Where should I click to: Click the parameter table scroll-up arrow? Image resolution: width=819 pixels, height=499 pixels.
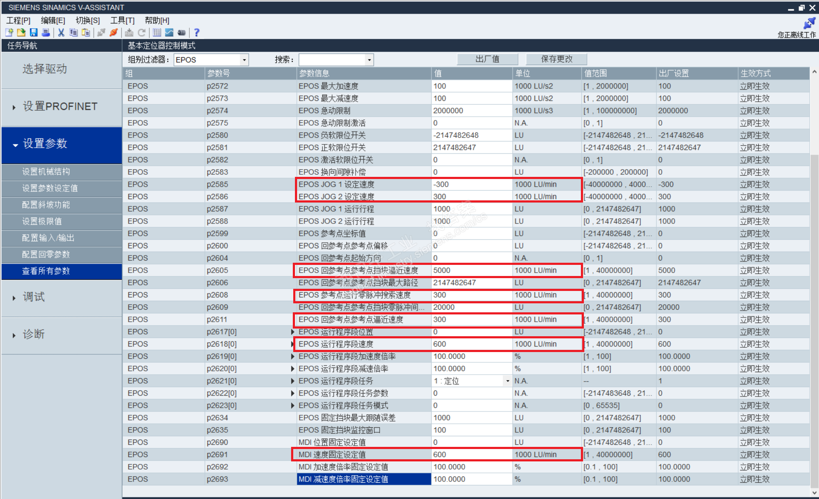(x=814, y=72)
